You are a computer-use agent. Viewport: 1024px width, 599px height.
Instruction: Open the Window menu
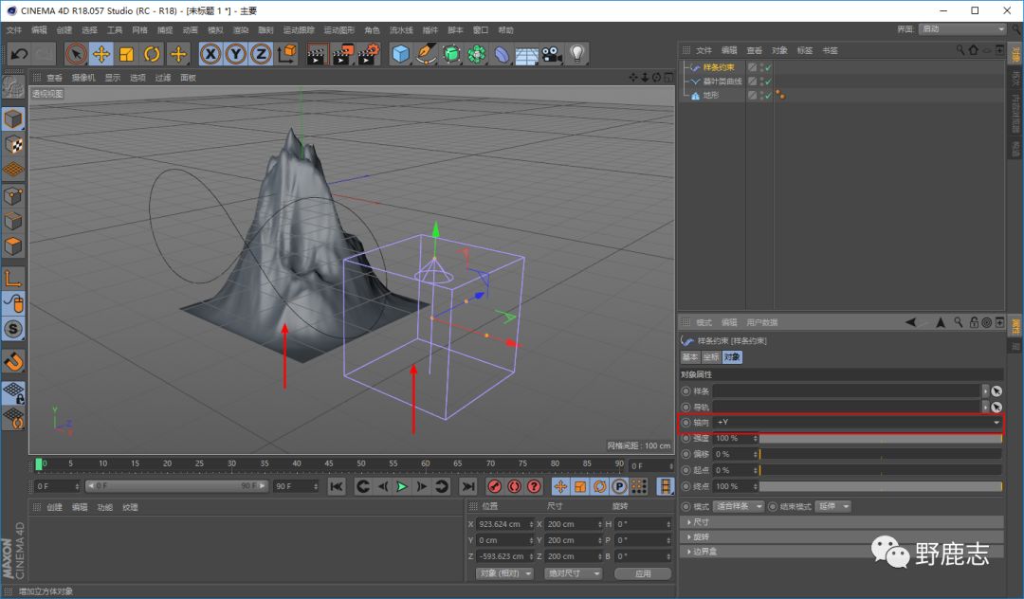481,30
